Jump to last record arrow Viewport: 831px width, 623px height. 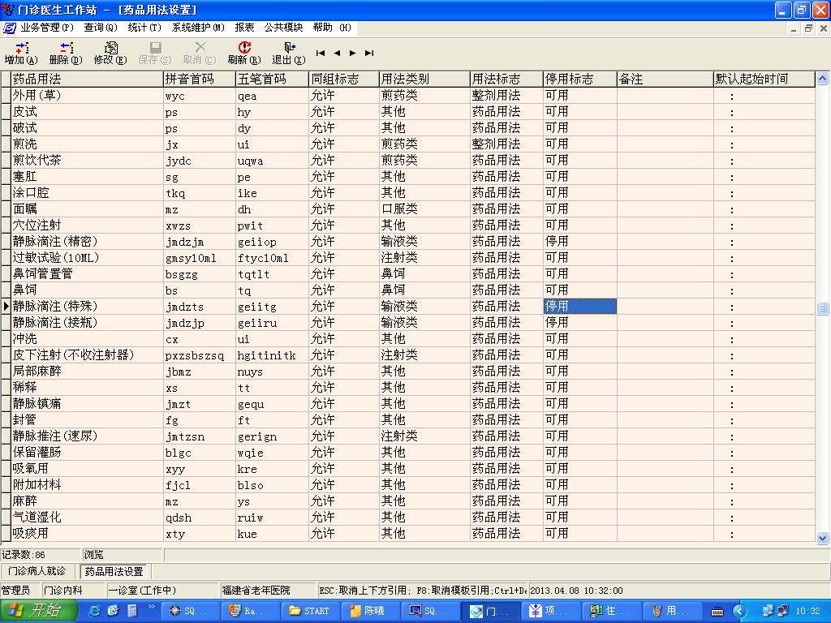click(x=369, y=53)
